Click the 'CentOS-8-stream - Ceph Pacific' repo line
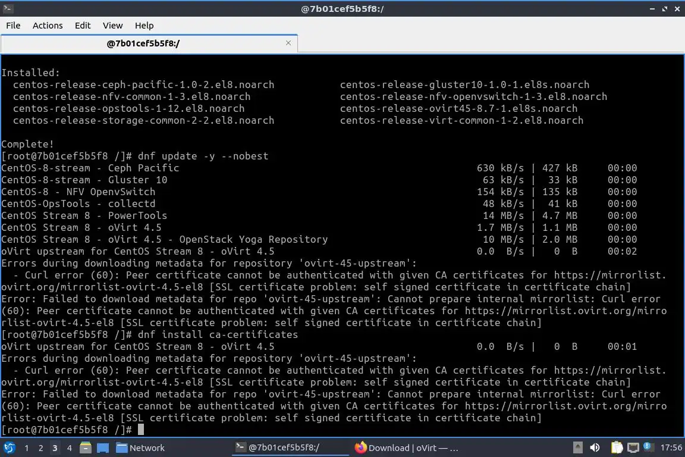This screenshot has width=685, height=457. click(90, 168)
